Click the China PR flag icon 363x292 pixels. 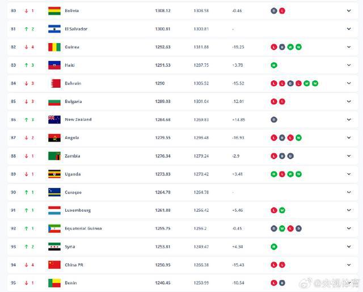click(x=54, y=265)
